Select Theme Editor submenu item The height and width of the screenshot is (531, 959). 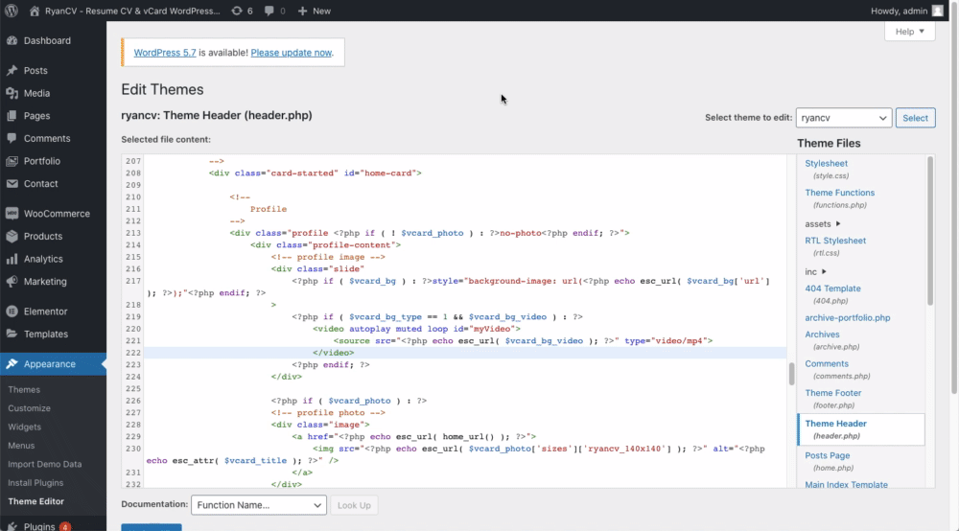click(36, 501)
